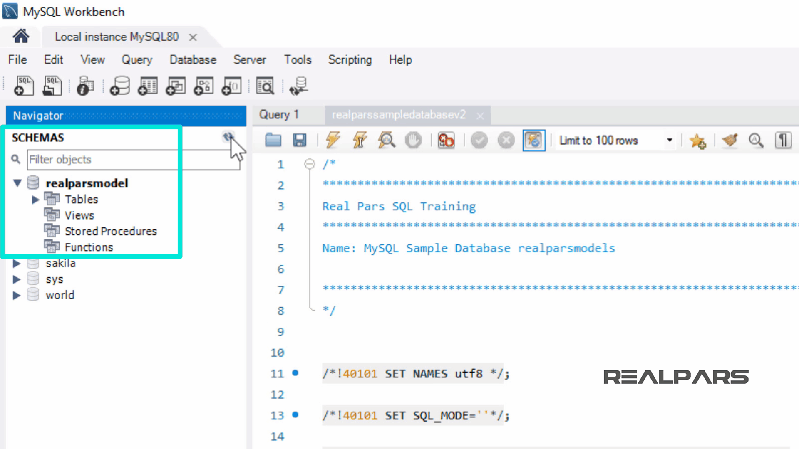Toggle stop on error execution icon
This screenshot has width=799, height=449.
point(446,141)
